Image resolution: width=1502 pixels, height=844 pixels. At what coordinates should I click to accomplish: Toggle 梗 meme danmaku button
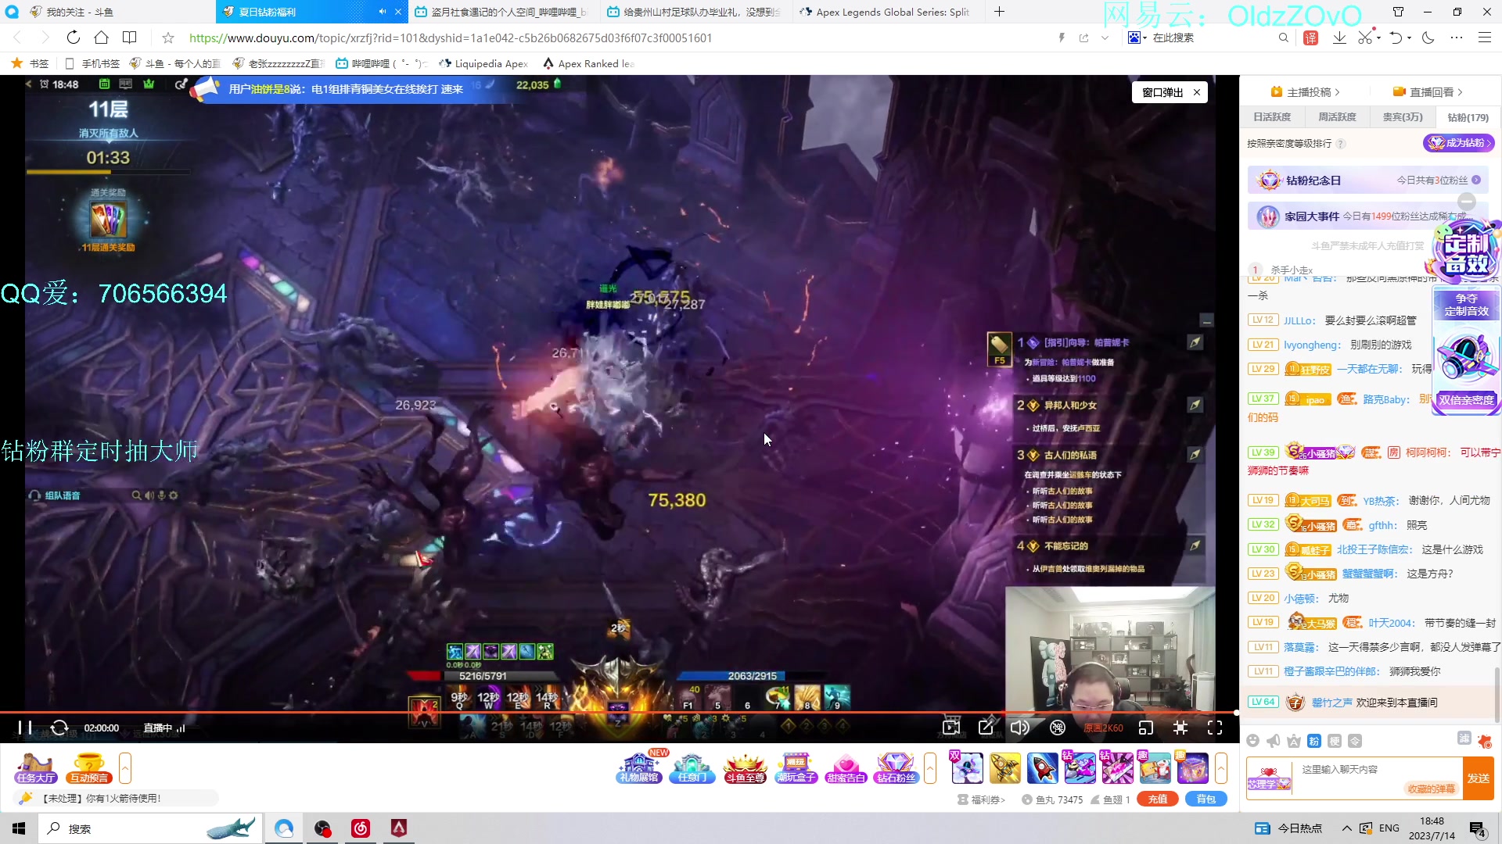[1335, 741]
